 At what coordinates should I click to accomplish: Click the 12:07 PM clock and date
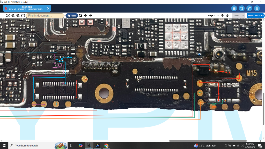tap(250, 145)
